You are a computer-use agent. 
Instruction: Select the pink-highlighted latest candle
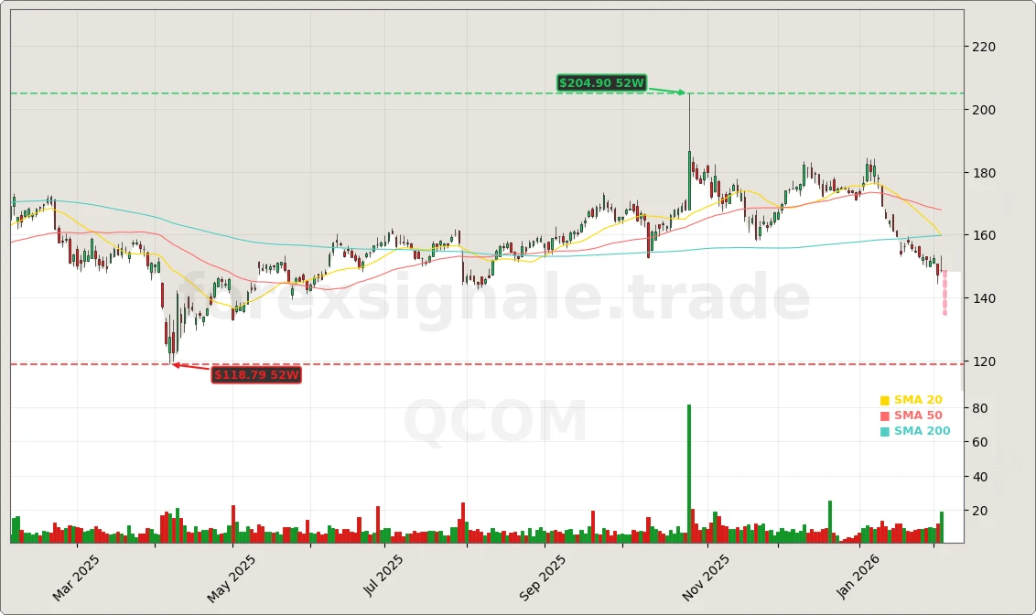click(944, 293)
